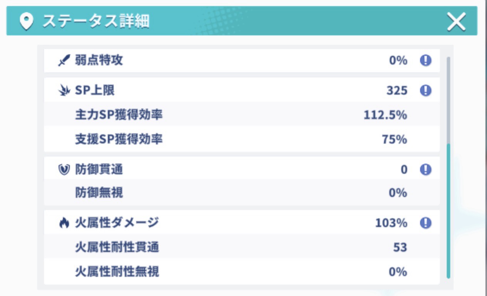Click the 112.5% SP efficiency value

pos(385,115)
